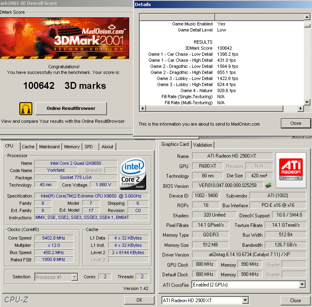This screenshot has height=307, width=312.
Task: Click the Core Voltage 1.880 V field
Action: point(103,185)
